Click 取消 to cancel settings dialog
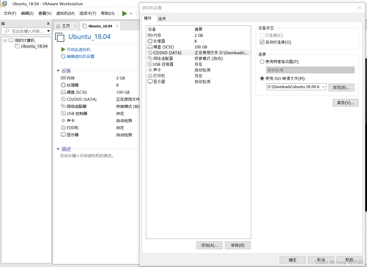This screenshot has width=367, height=267. click(321, 260)
